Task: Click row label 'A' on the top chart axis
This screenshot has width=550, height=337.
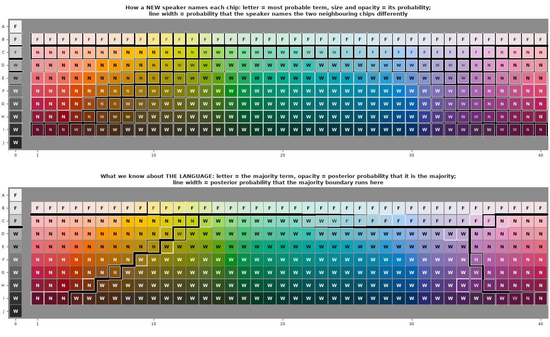Action: (x=3, y=27)
